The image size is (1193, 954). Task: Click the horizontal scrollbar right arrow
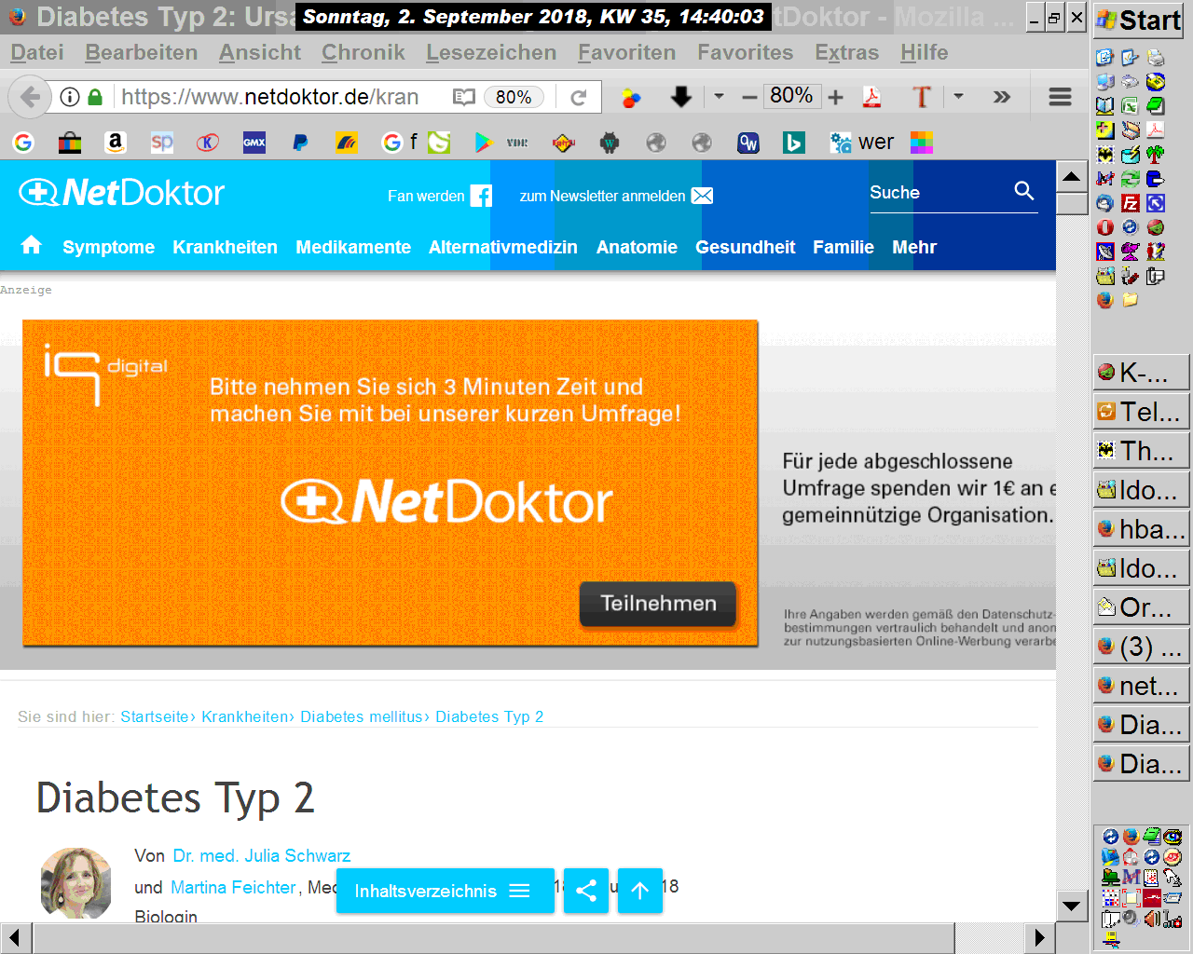point(1039,937)
